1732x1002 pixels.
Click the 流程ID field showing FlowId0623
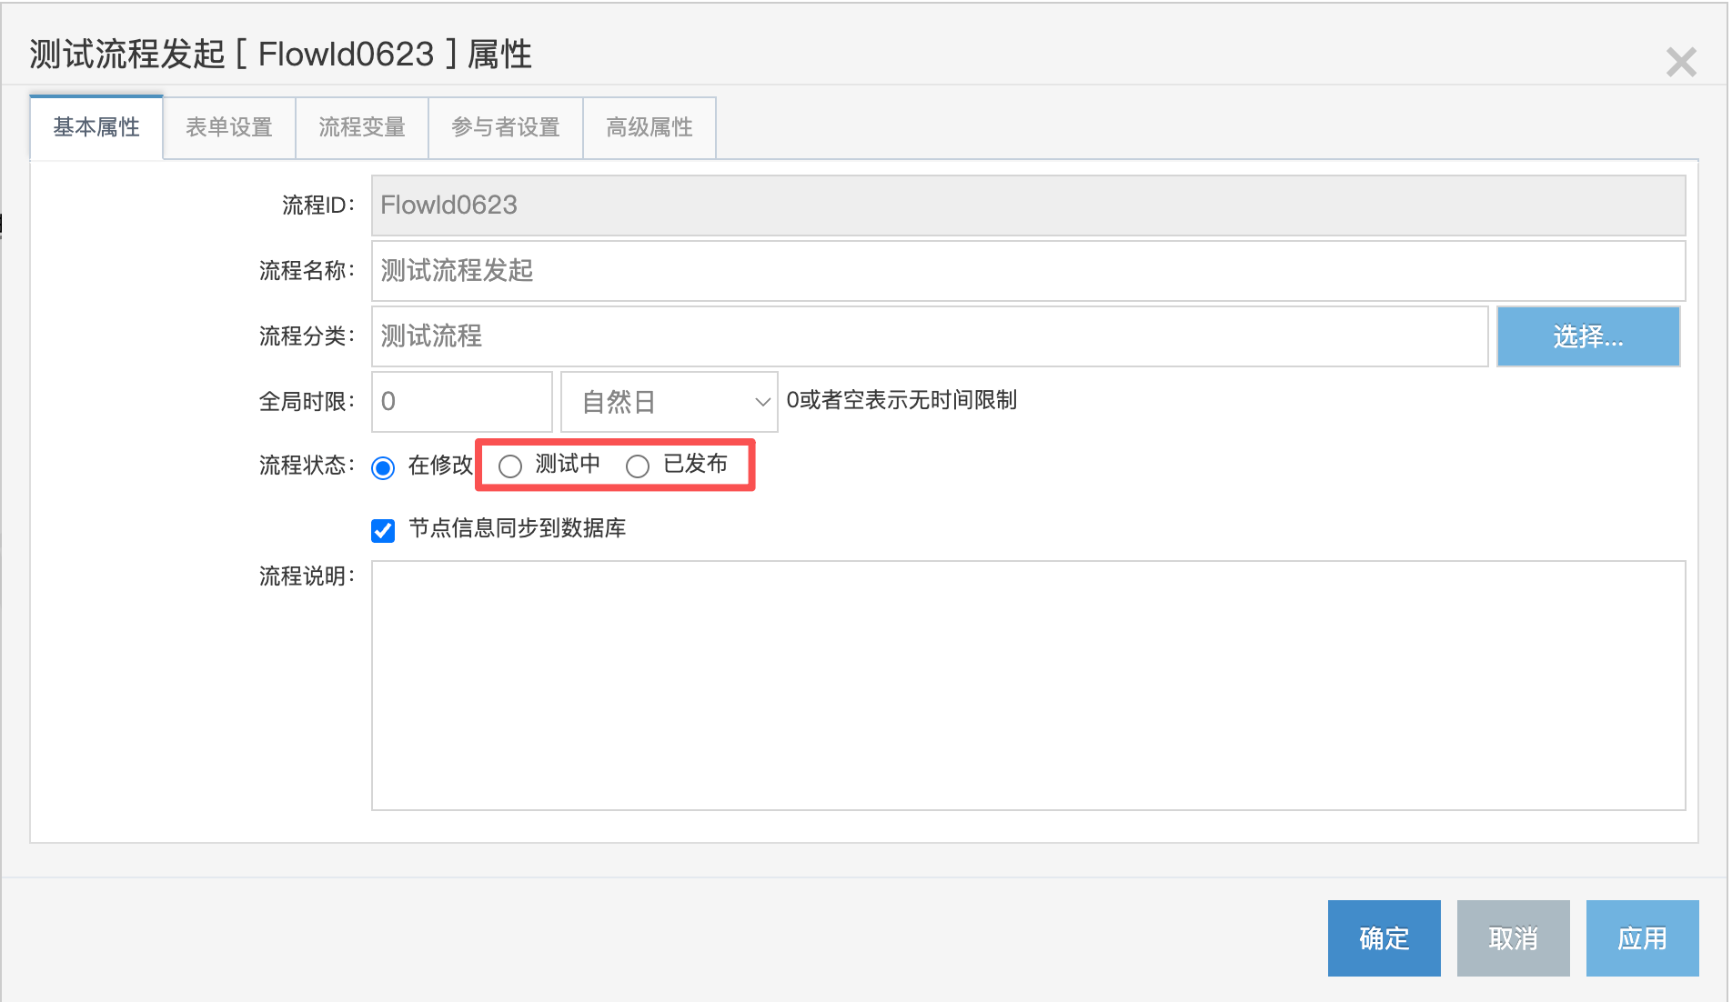tap(1028, 205)
